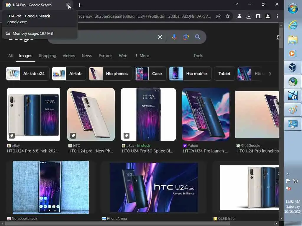Click the network tray icon
Image resolution: width=302 pixels, height=226 pixels.
[x=296, y=181]
